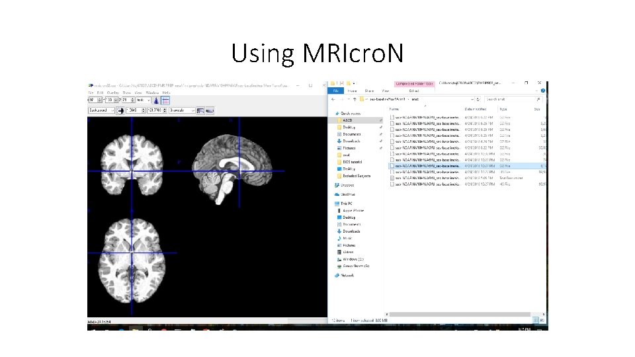The height and width of the screenshot is (357, 635).
Task: Expand the address bar history dropdown
Action: click(472, 99)
